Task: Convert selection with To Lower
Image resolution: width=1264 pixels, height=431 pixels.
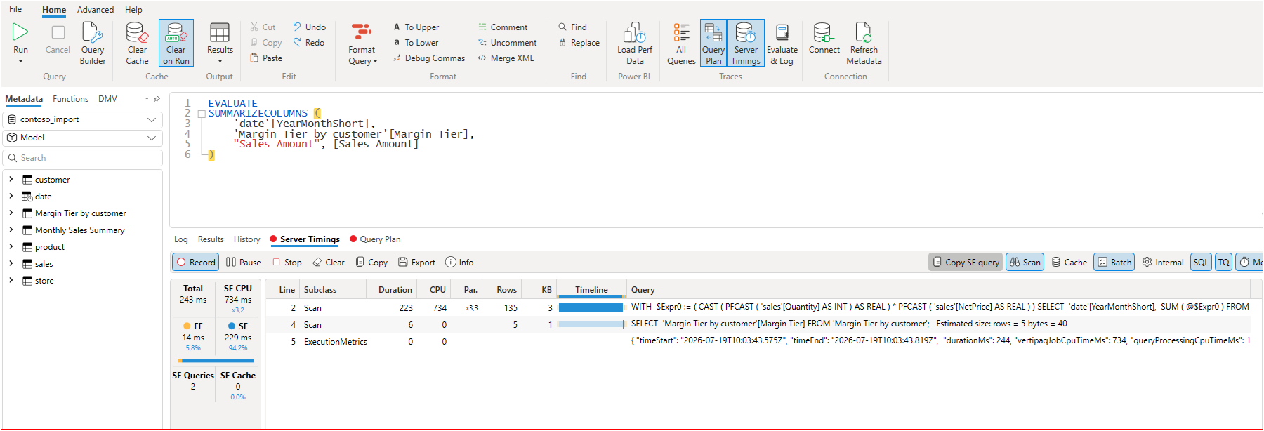Action: (x=416, y=43)
